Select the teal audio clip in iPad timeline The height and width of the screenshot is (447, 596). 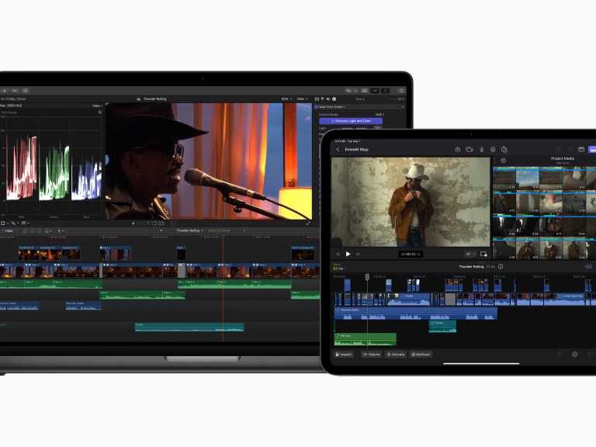pyautogui.click(x=443, y=326)
